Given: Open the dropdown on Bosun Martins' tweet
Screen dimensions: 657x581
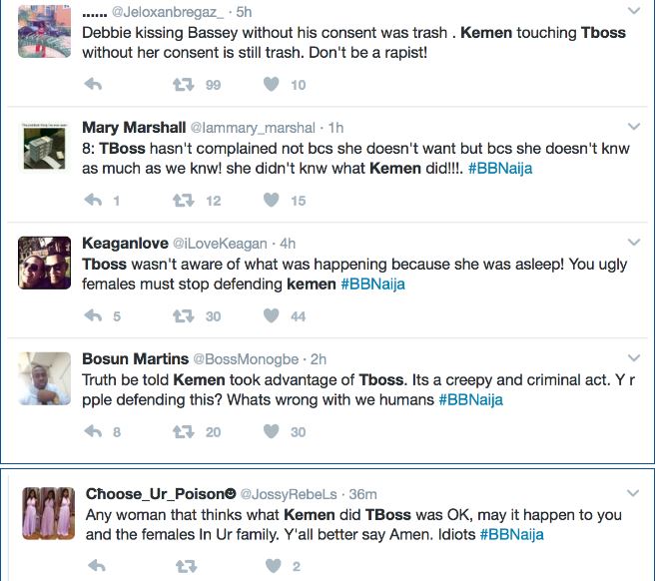Looking at the screenshot, I should (x=633, y=358).
